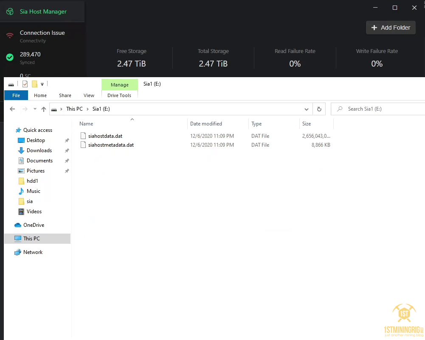Click the Forward navigation arrow
425x340 pixels.
(x=25, y=109)
